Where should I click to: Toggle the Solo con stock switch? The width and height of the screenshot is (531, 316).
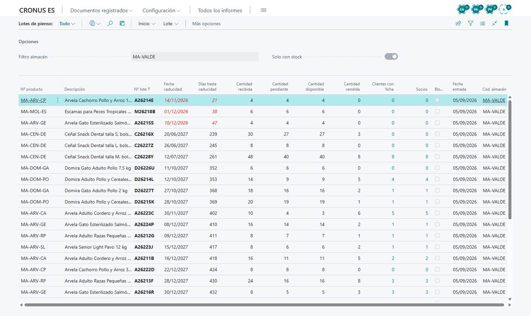391,56
